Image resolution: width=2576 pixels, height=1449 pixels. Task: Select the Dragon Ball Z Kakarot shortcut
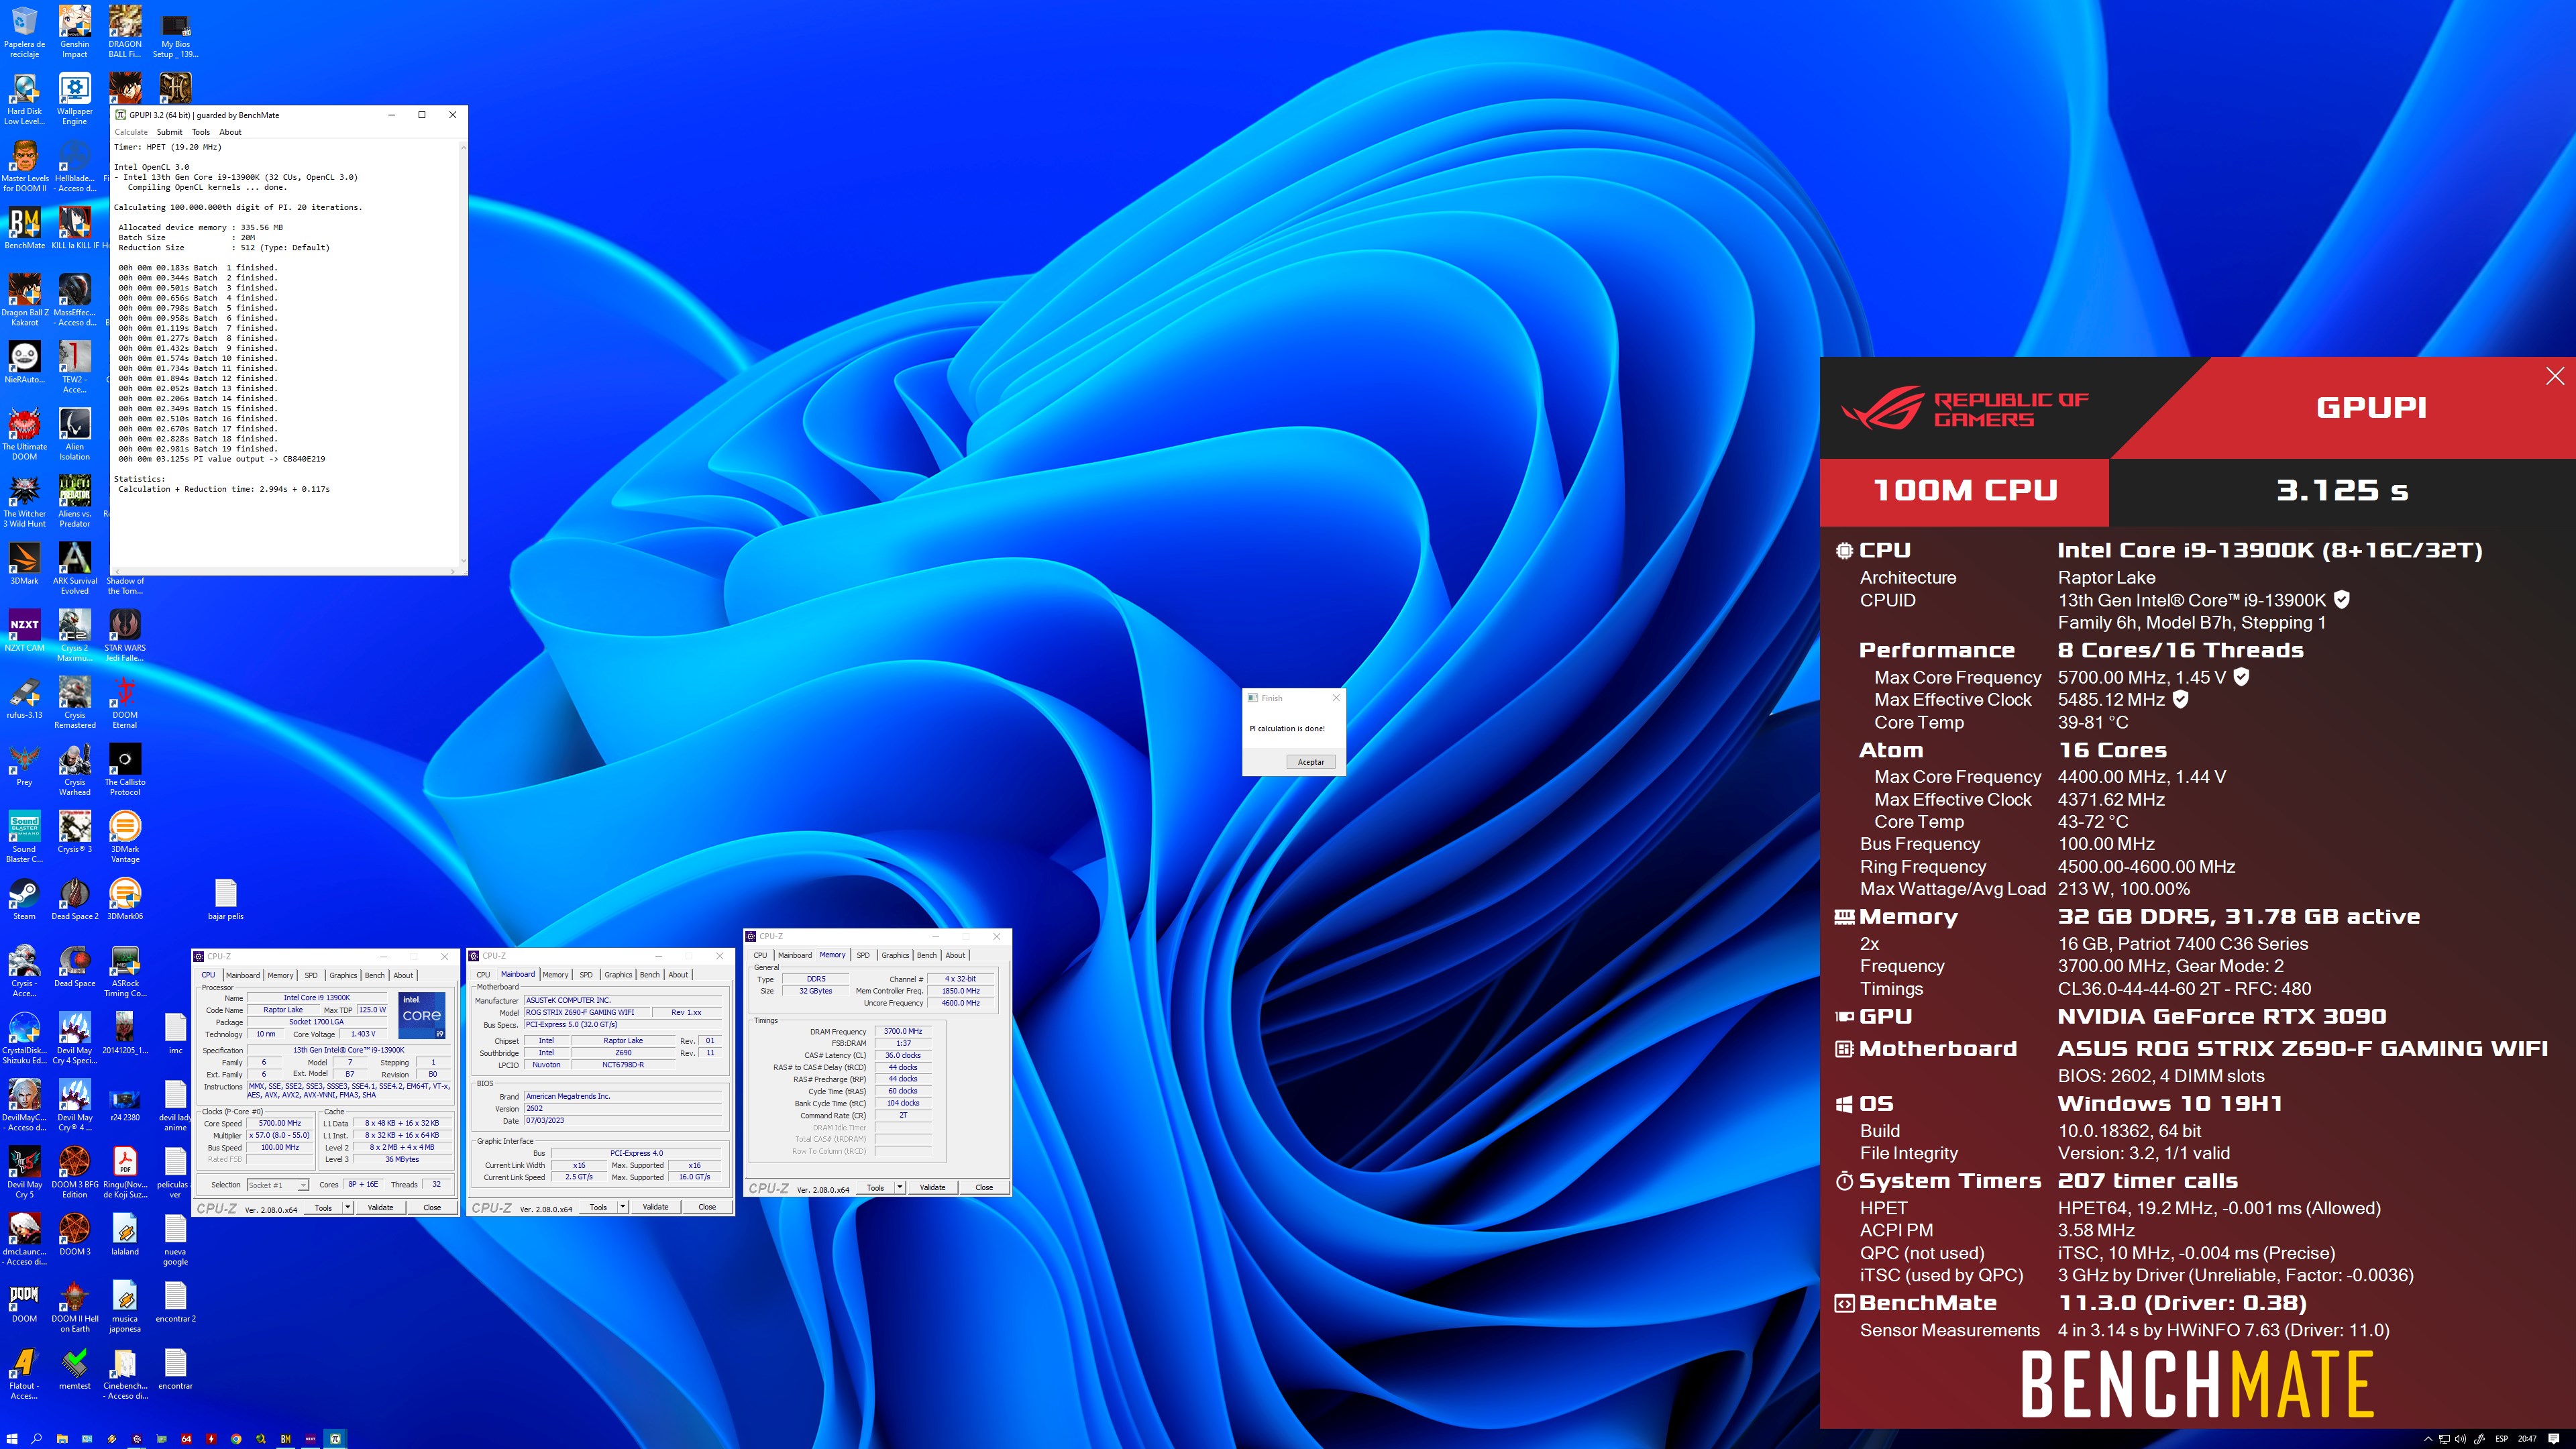pos(24,299)
